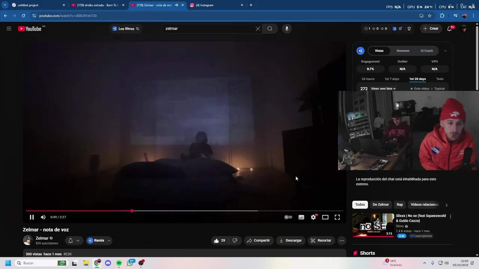Open Windows Start menu
This screenshot has height=269, width=479.
tap(8, 263)
